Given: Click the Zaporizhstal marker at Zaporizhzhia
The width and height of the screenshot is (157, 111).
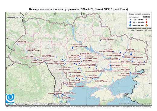Looking at the screenshot, I should [111, 65].
